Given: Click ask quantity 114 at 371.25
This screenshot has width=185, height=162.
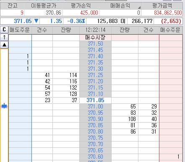Looking at the screenshot, I should (x=66, y=75).
